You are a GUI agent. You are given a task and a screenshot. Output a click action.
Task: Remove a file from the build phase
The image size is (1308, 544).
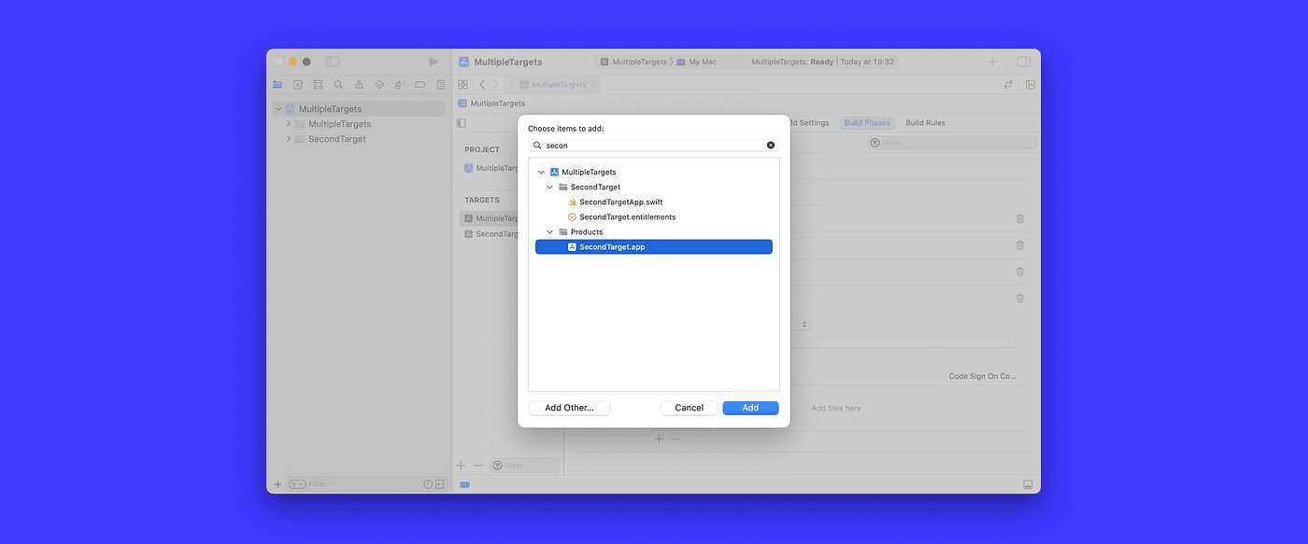pos(676,439)
